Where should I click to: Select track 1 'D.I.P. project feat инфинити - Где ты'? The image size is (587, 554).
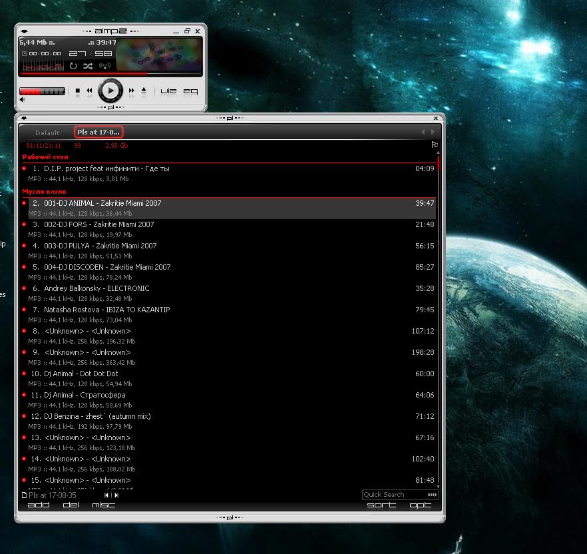coord(228,173)
